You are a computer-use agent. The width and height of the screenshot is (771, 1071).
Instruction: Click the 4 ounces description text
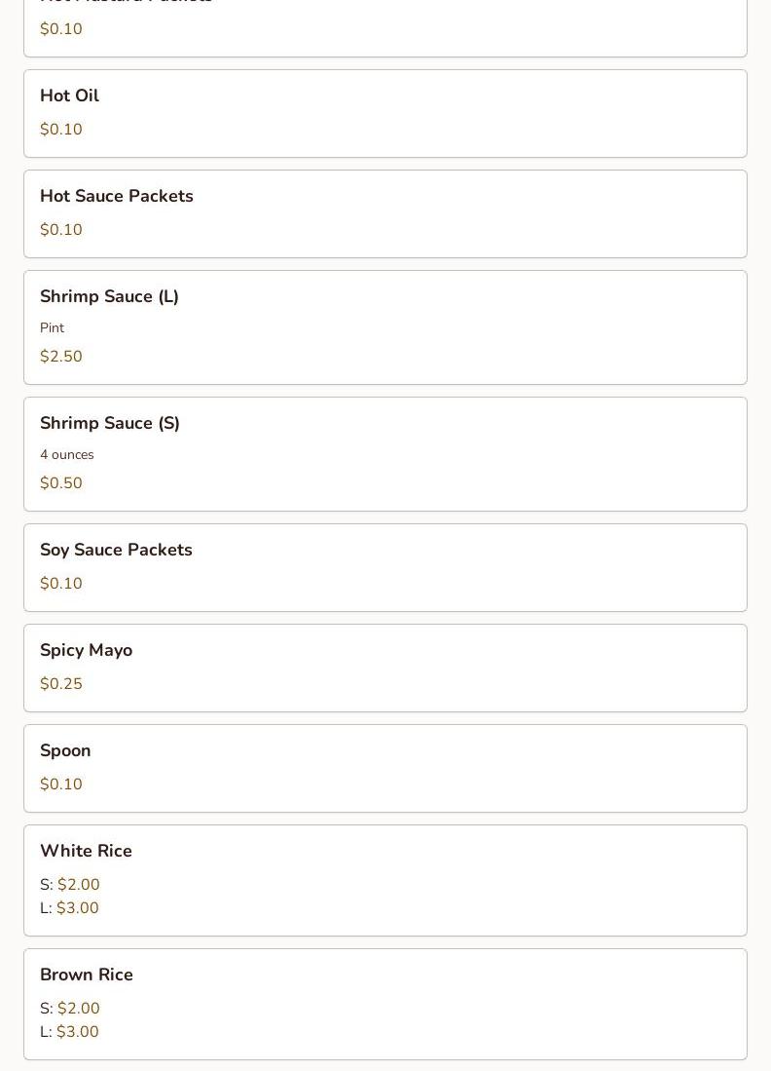pyautogui.click(x=67, y=455)
